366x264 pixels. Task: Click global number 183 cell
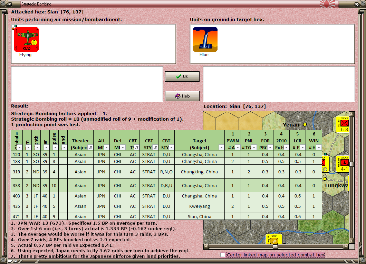tap(16, 162)
